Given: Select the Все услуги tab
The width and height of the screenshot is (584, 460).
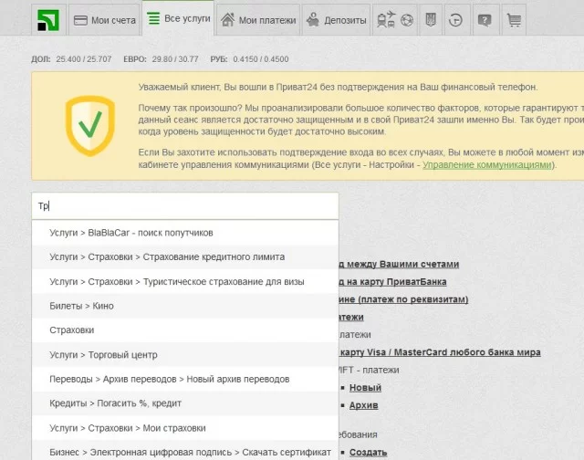Looking at the screenshot, I should [179, 18].
